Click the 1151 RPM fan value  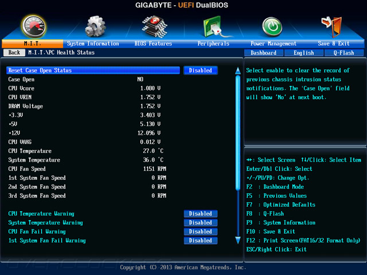tap(155, 169)
